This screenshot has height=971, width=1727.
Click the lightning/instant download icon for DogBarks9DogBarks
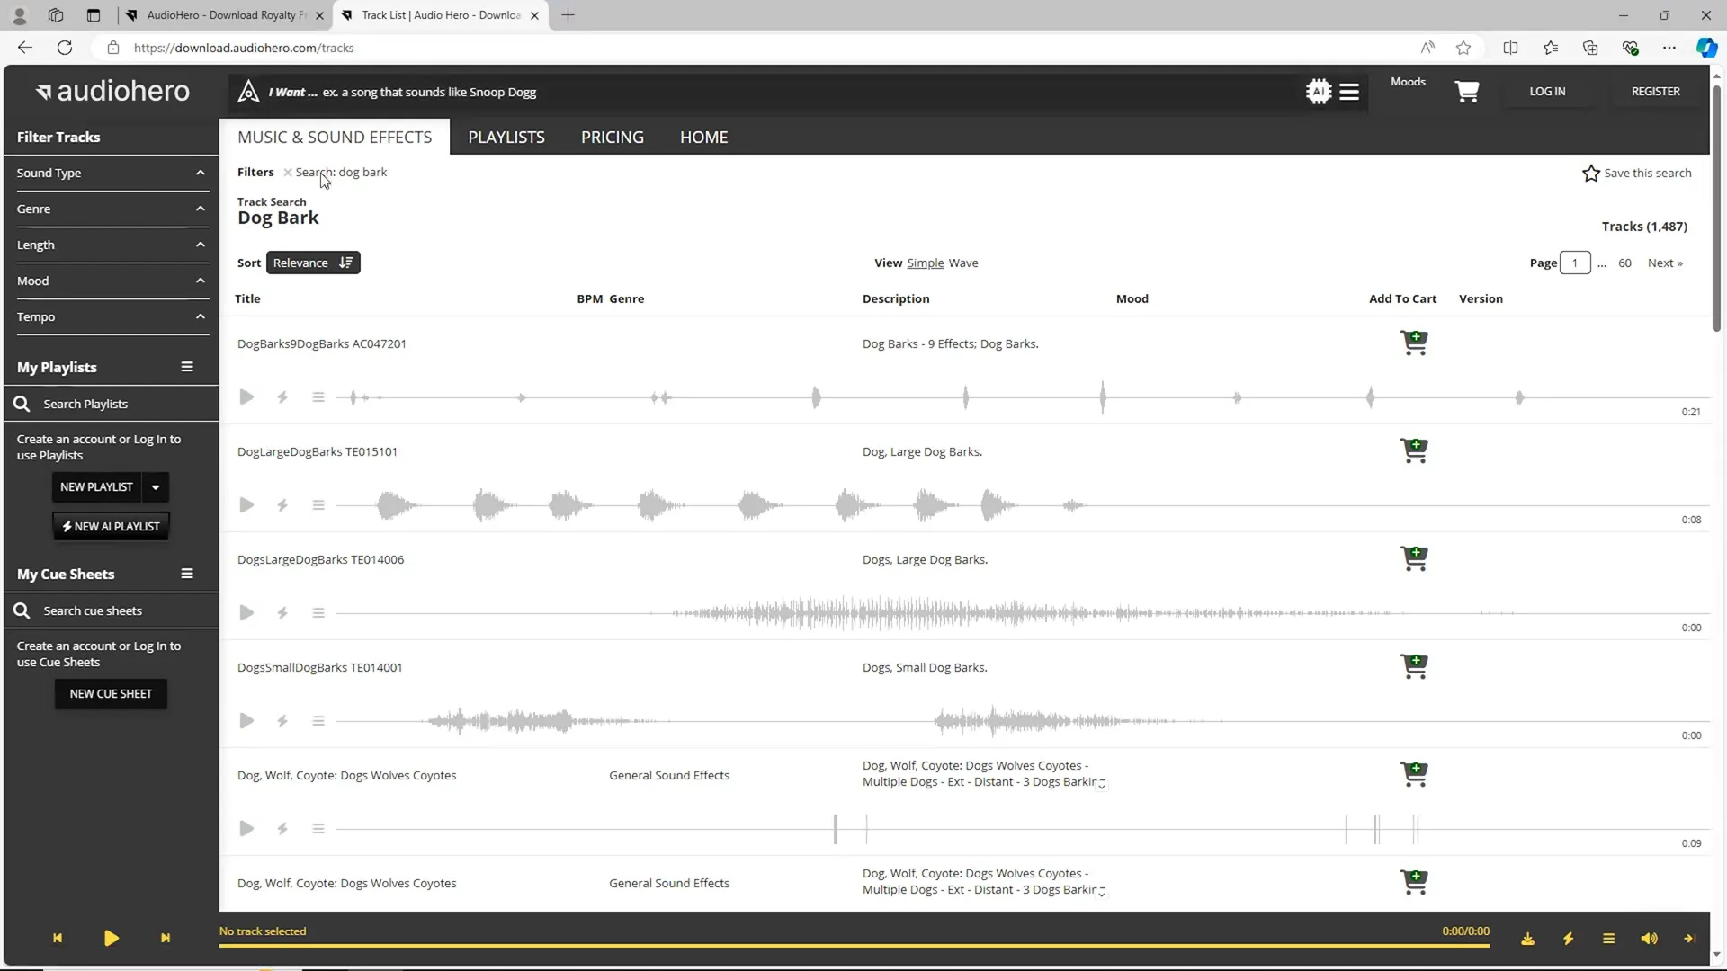[282, 397]
